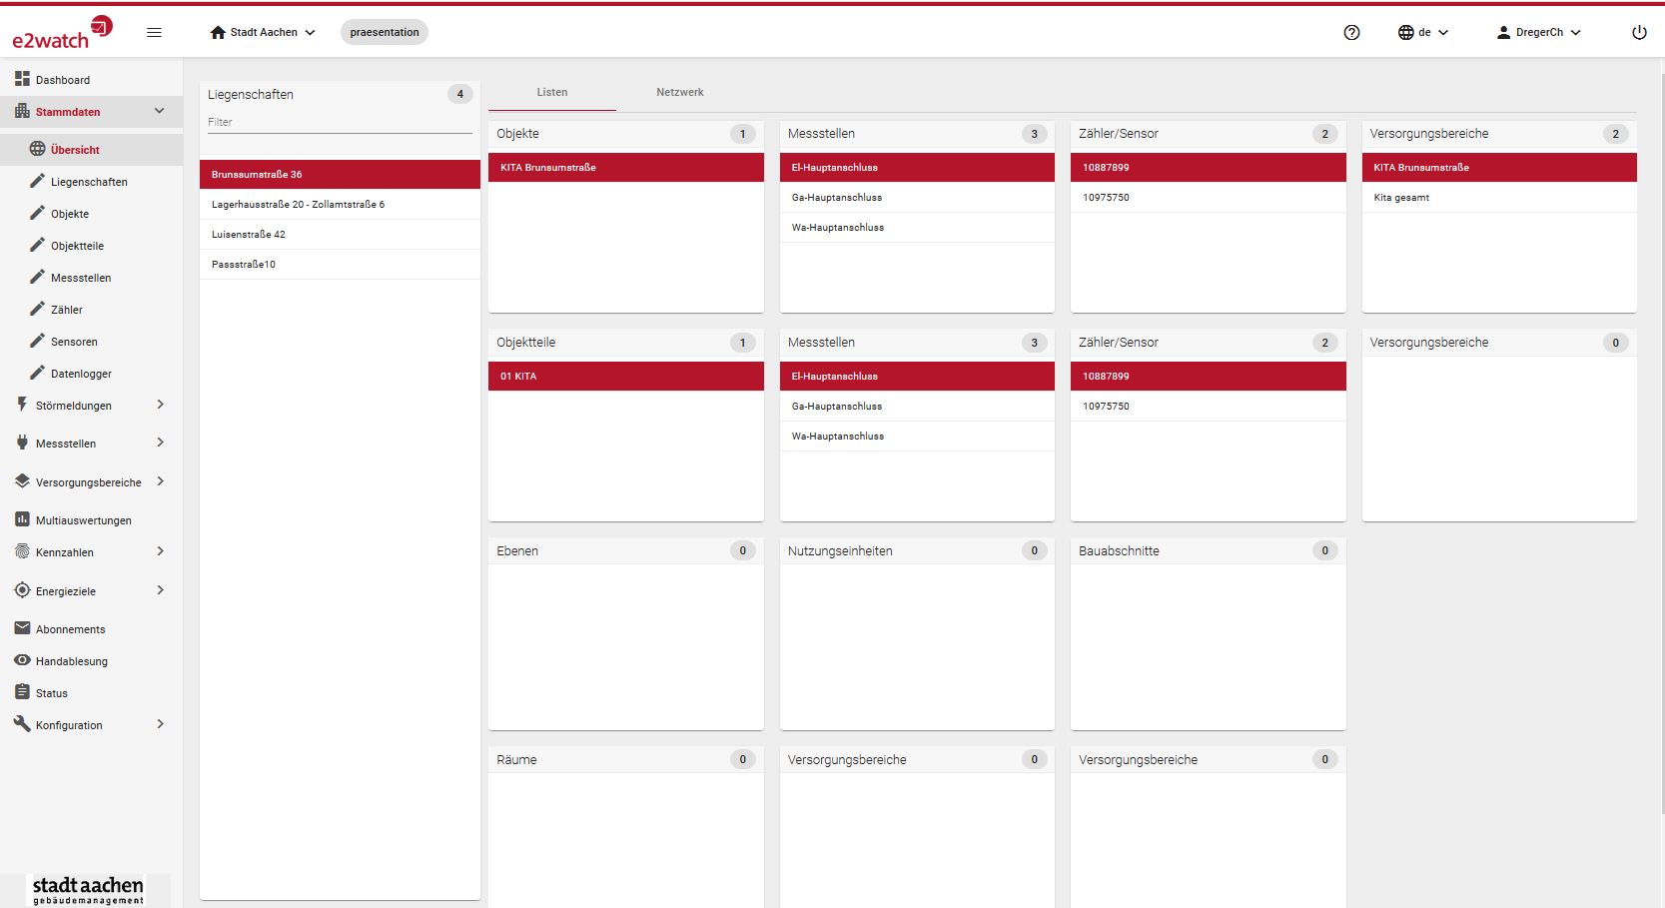Open the help question mark icon
Viewport: 1665px width, 908px height.
(1351, 32)
